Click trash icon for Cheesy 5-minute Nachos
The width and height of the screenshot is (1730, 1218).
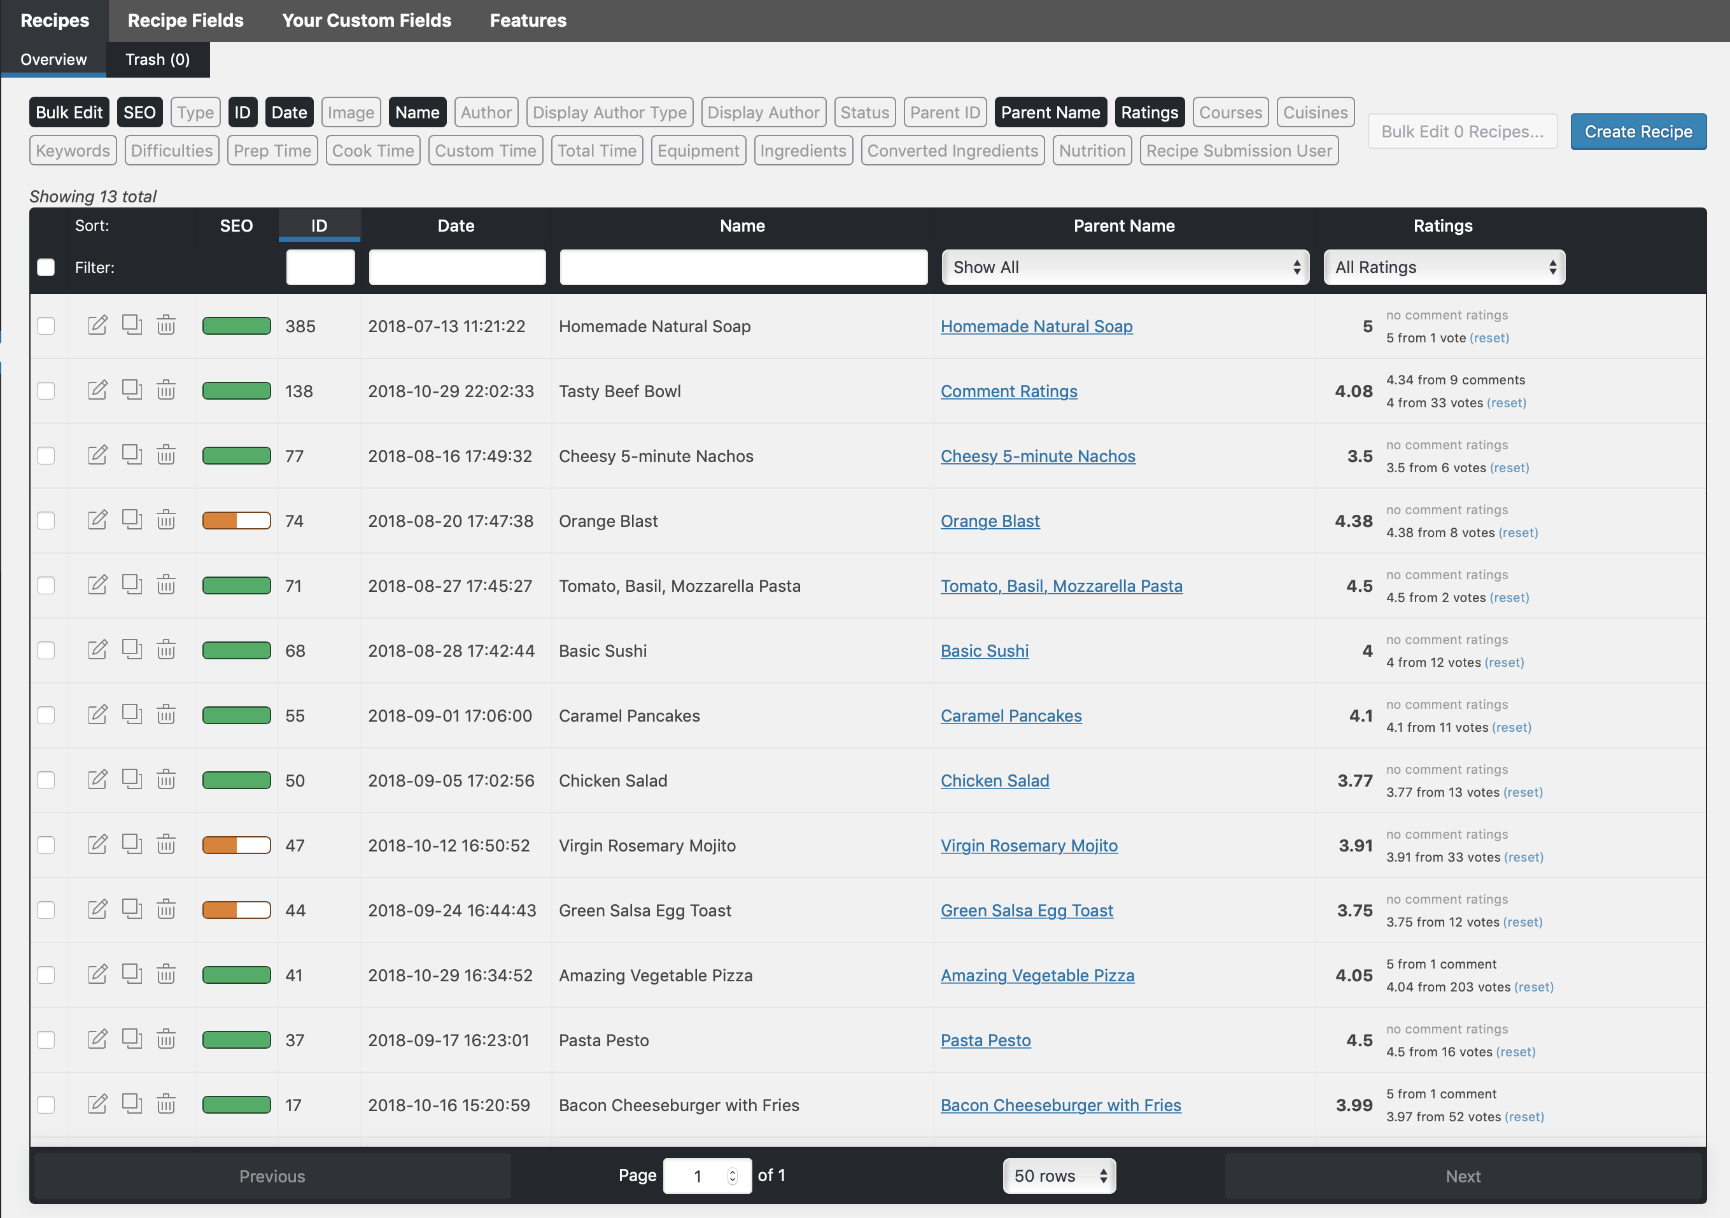(165, 455)
